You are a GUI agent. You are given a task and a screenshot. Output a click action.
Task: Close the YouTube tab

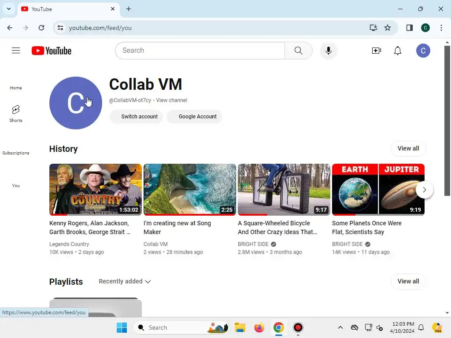coord(113,9)
